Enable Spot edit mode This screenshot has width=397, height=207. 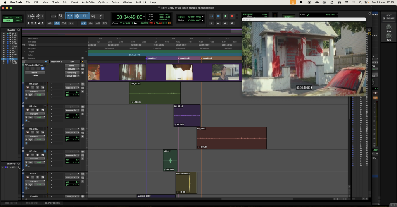point(17,17)
